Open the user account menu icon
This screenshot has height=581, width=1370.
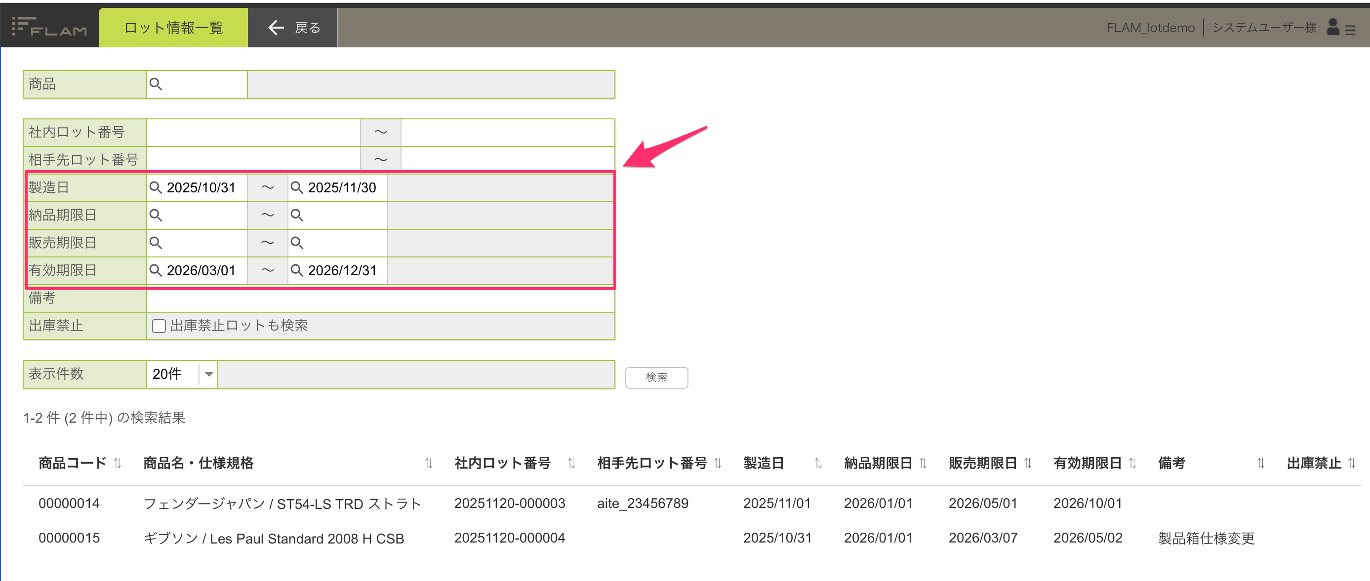(x=1340, y=28)
